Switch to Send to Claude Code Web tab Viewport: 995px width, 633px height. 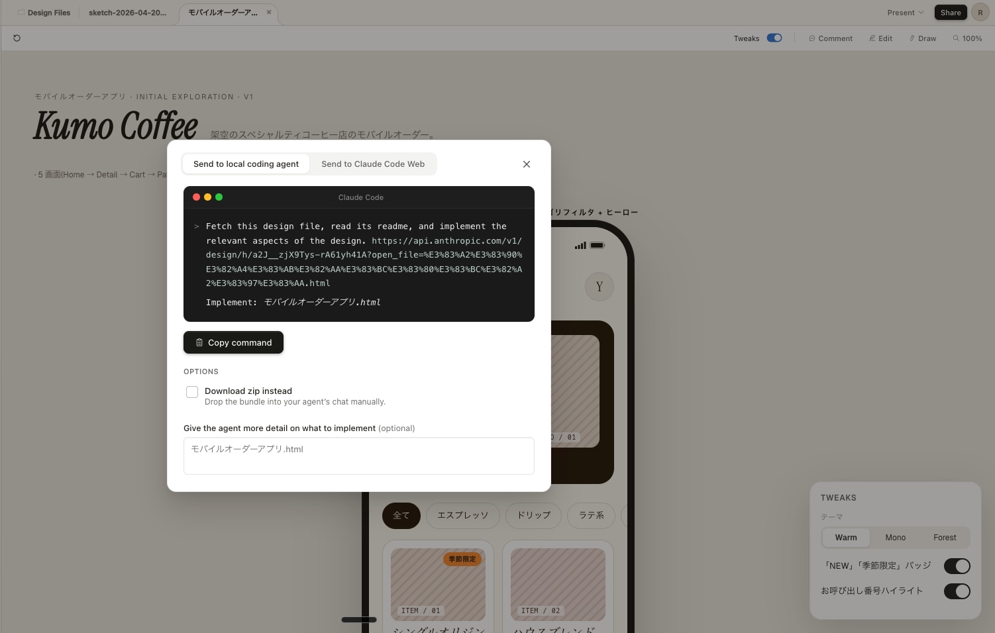[x=373, y=164]
